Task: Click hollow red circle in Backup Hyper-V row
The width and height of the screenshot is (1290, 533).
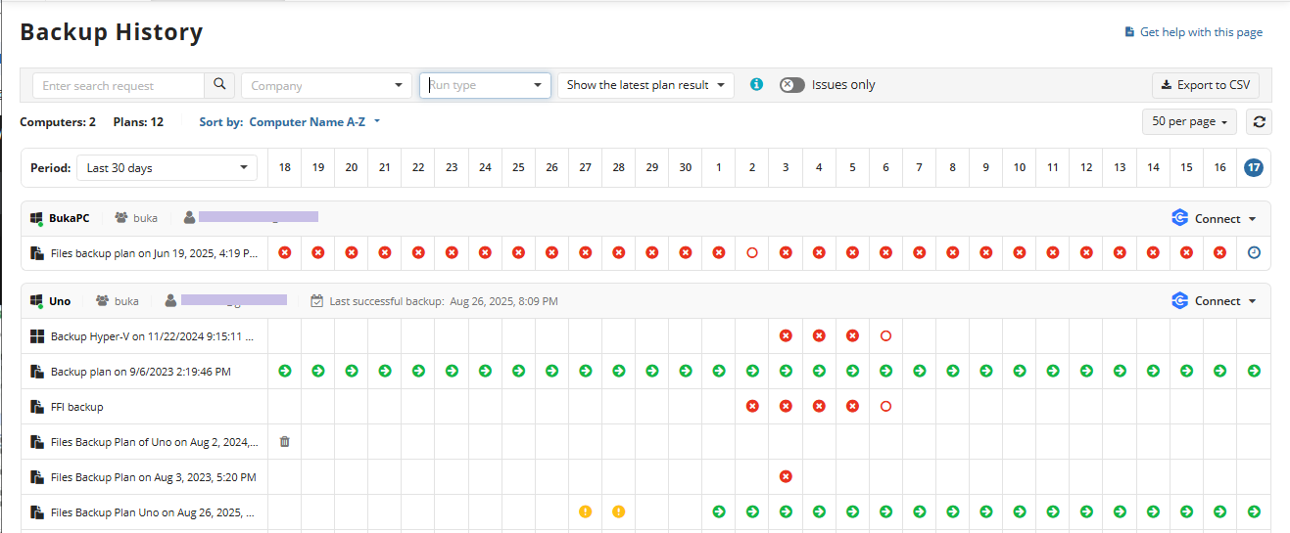Action: [x=885, y=336]
